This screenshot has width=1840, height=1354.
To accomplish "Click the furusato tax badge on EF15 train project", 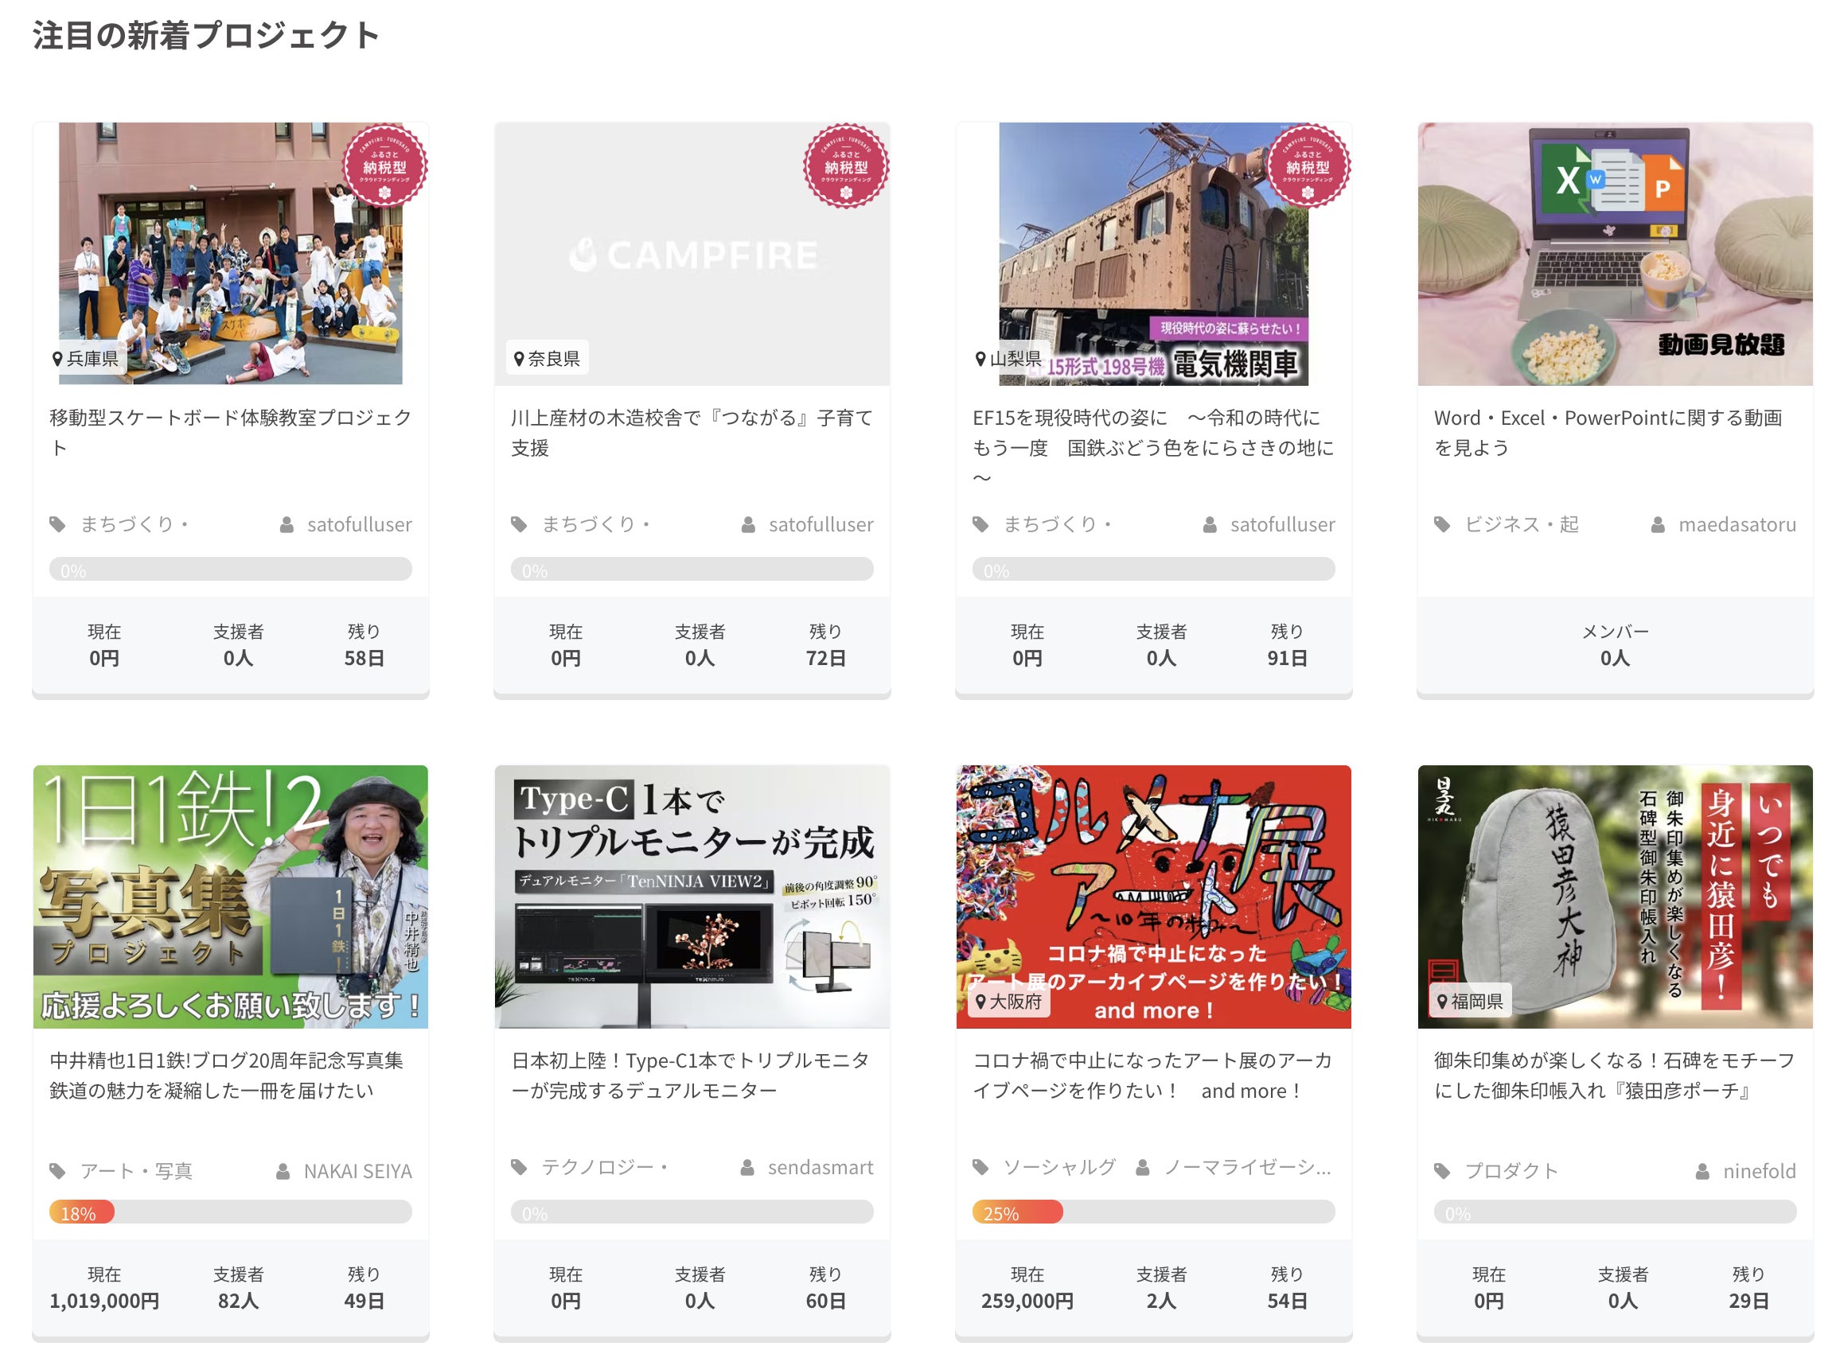I will tap(1307, 166).
